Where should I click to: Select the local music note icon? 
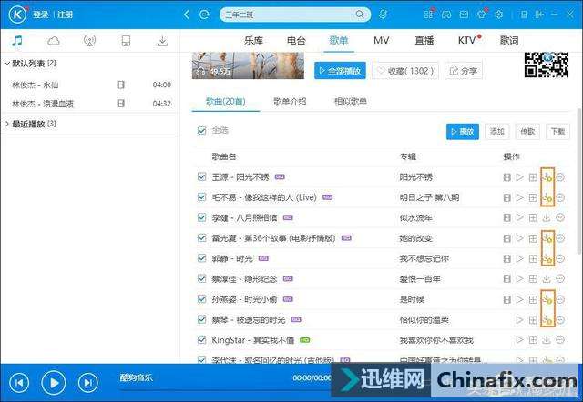coord(17,40)
